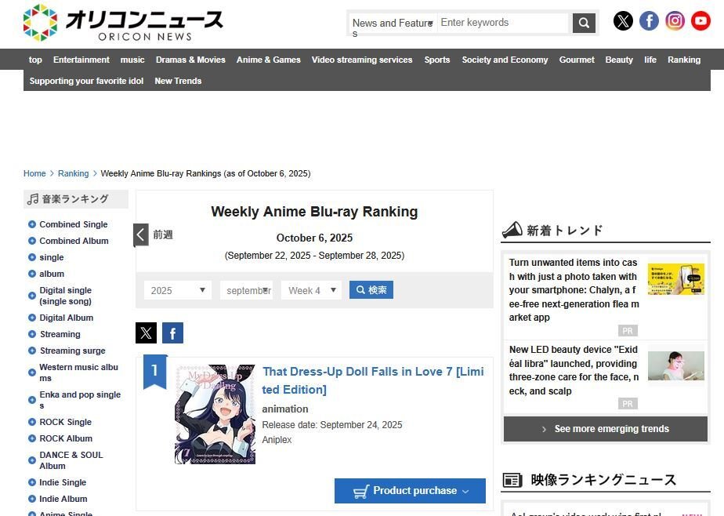The height and width of the screenshot is (516, 724).
Task: Open the Ranking menu item
Action: (x=684, y=60)
